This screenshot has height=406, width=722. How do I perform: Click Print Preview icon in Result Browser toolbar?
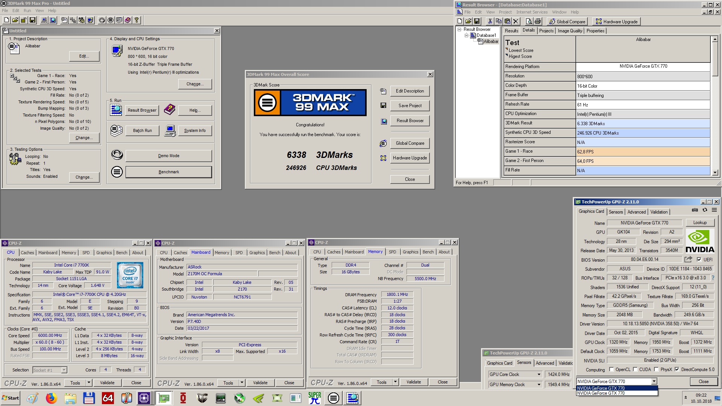pyautogui.click(x=529, y=21)
